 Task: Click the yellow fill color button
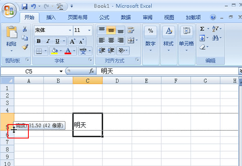click(x=54, y=51)
